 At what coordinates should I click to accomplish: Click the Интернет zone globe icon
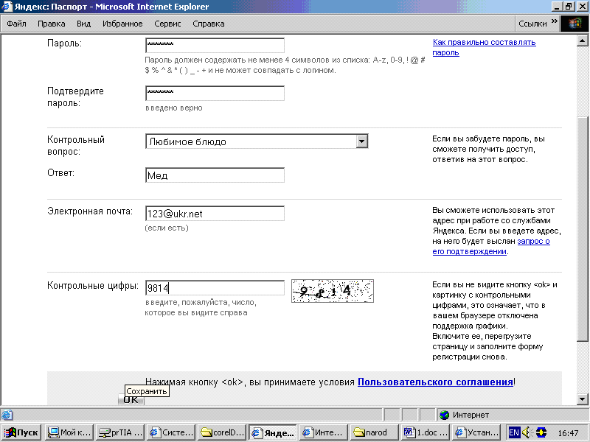[445, 415]
